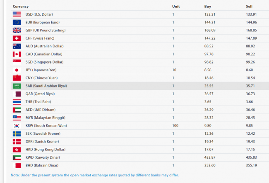Click the Currency column header

[x=21, y=7]
